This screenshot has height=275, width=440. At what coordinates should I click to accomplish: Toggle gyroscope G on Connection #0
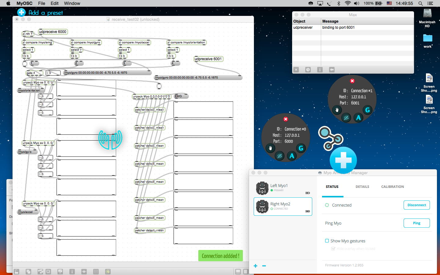pyautogui.click(x=301, y=148)
